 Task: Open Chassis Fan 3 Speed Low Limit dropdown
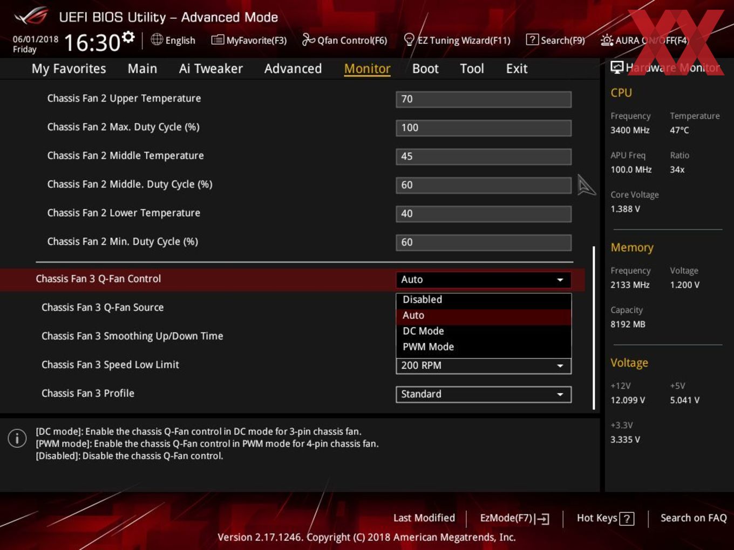484,366
